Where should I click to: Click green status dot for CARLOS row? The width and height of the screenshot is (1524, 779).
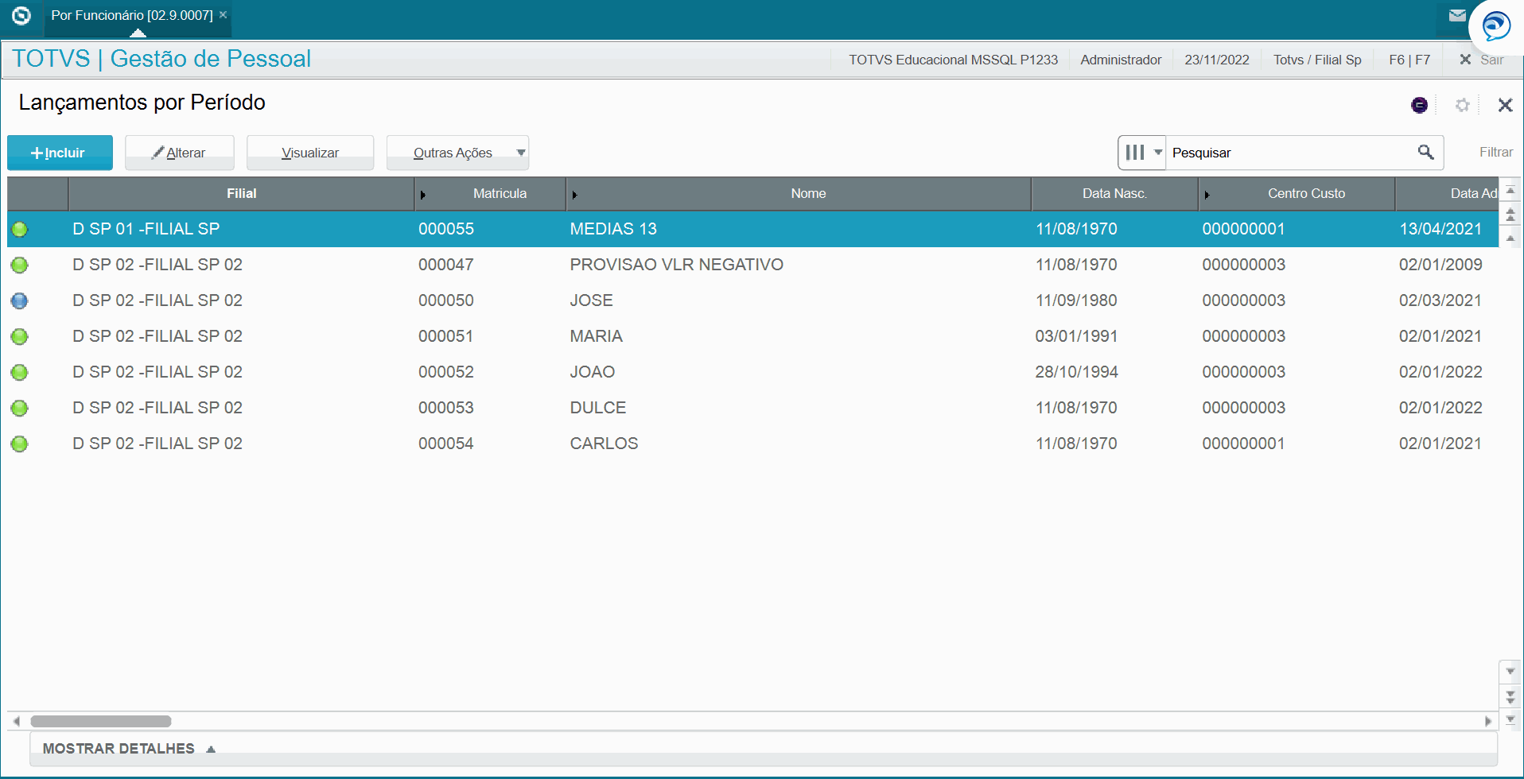[20, 444]
